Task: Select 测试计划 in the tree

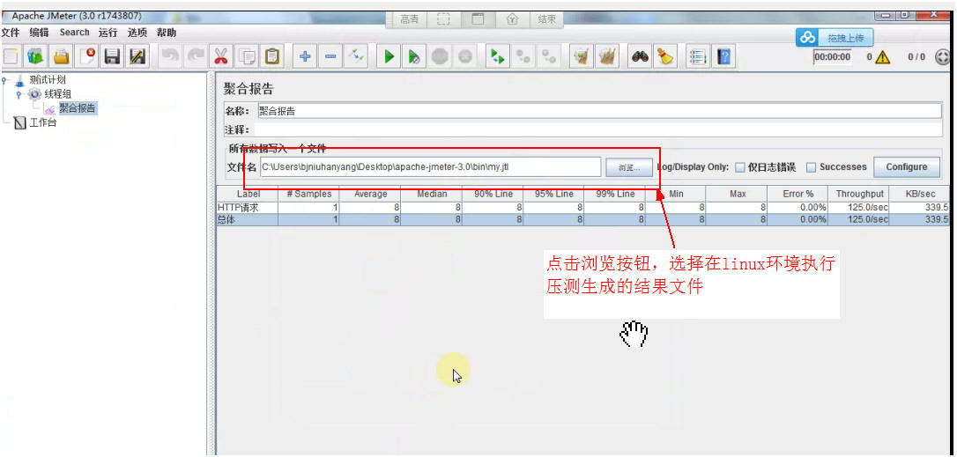Action: pyautogui.click(x=47, y=79)
